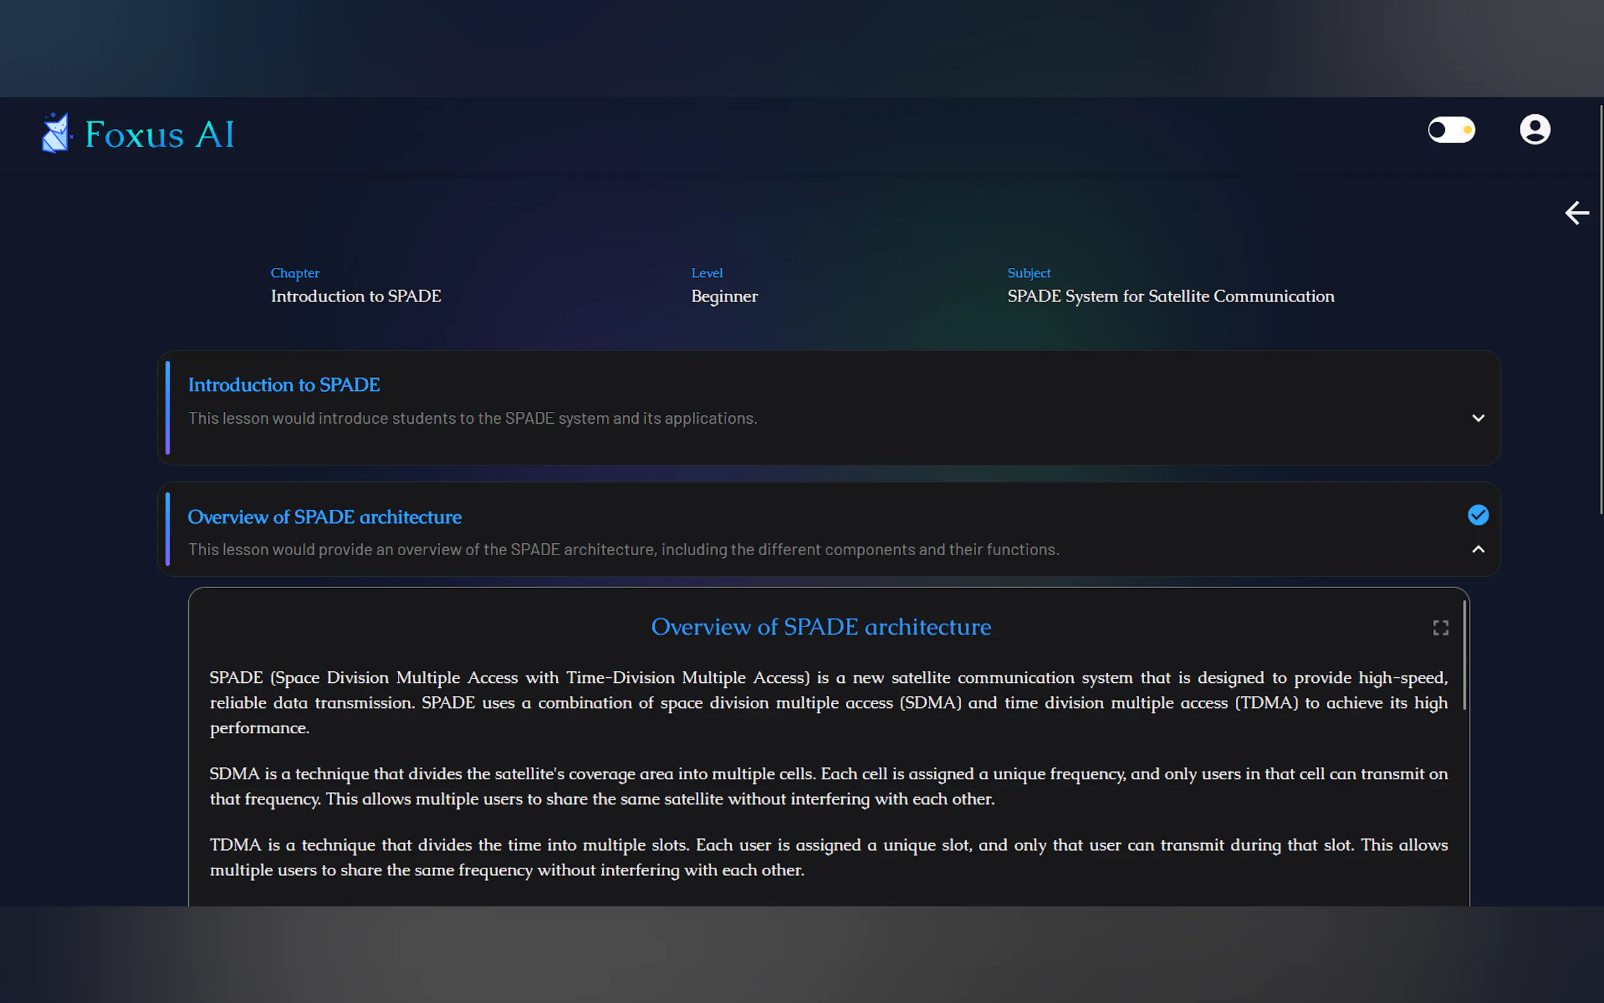Image resolution: width=1604 pixels, height=1003 pixels.
Task: Click the Introduction lesson description text
Action: click(x=472, y=418)
